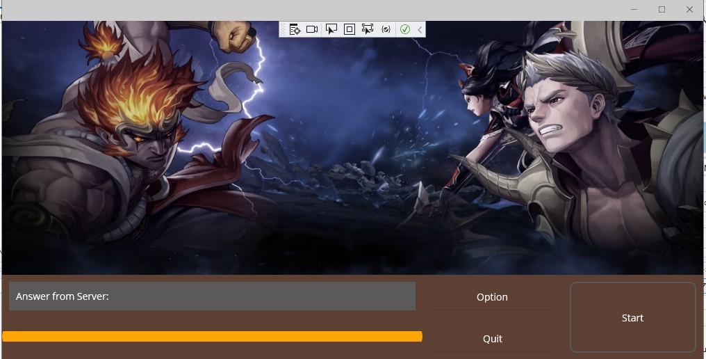Click the Answer from Server field

(x=212, y=296)
